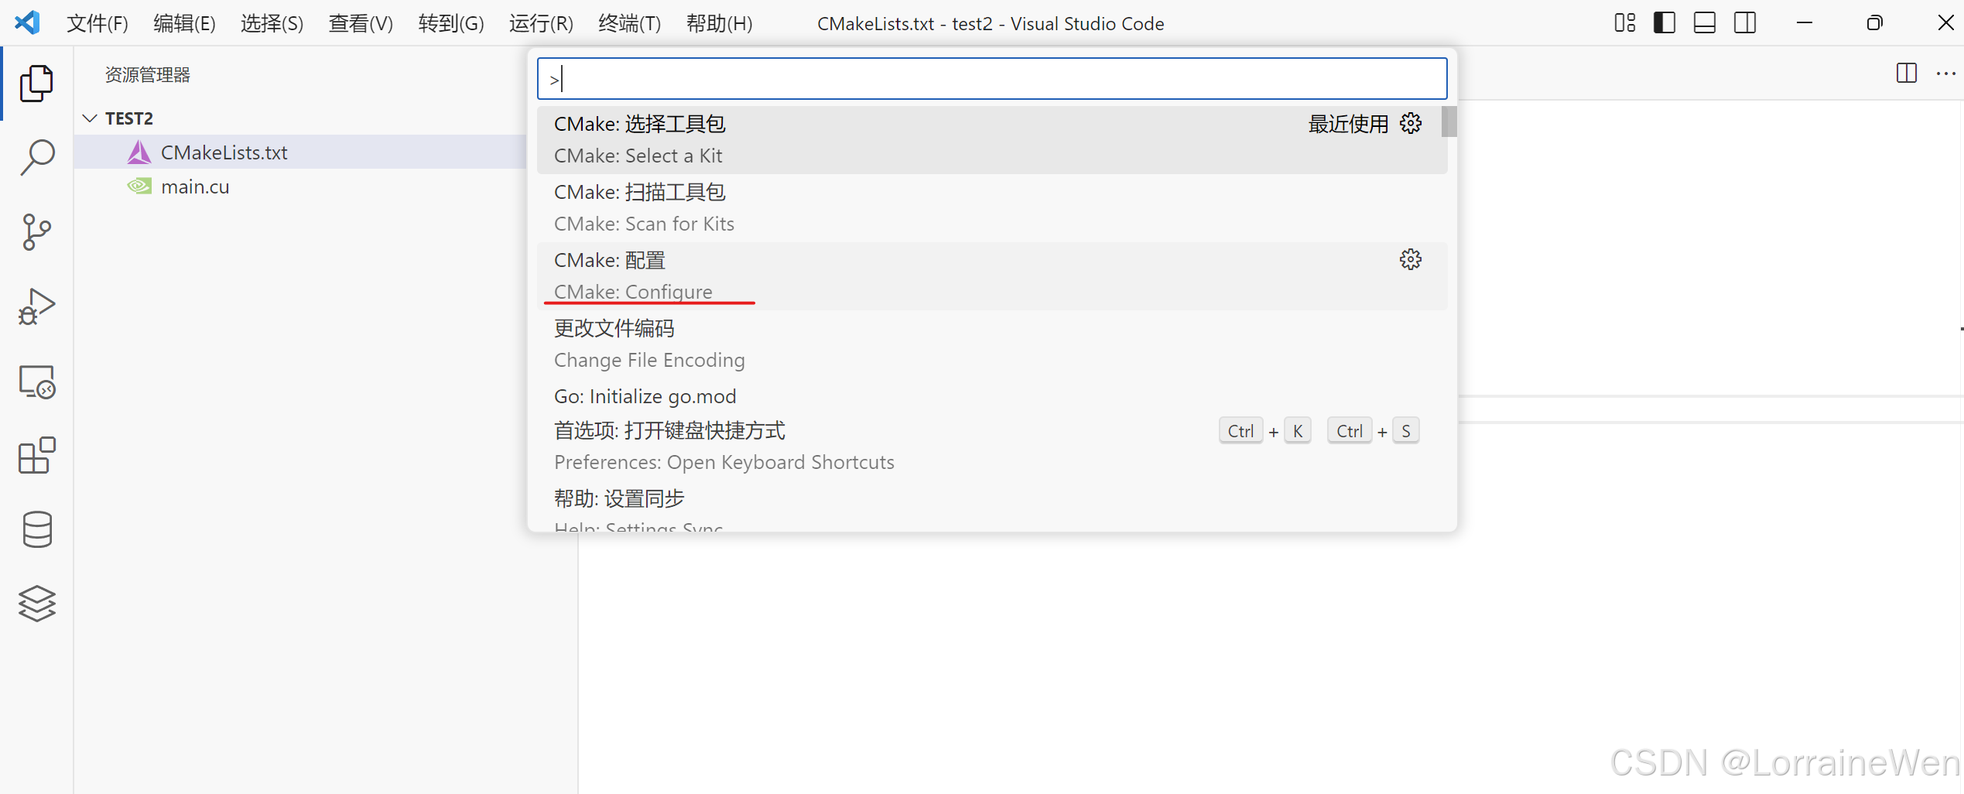The height and width of the screenshot is (794, 1964).
Task: Open the database icon in activity bar
Action: pyautogui.click(x=36, y=530)
